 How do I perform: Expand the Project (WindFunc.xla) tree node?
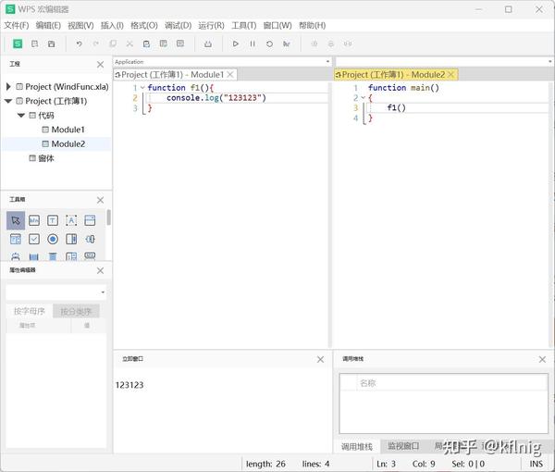[x=8, y=87]
